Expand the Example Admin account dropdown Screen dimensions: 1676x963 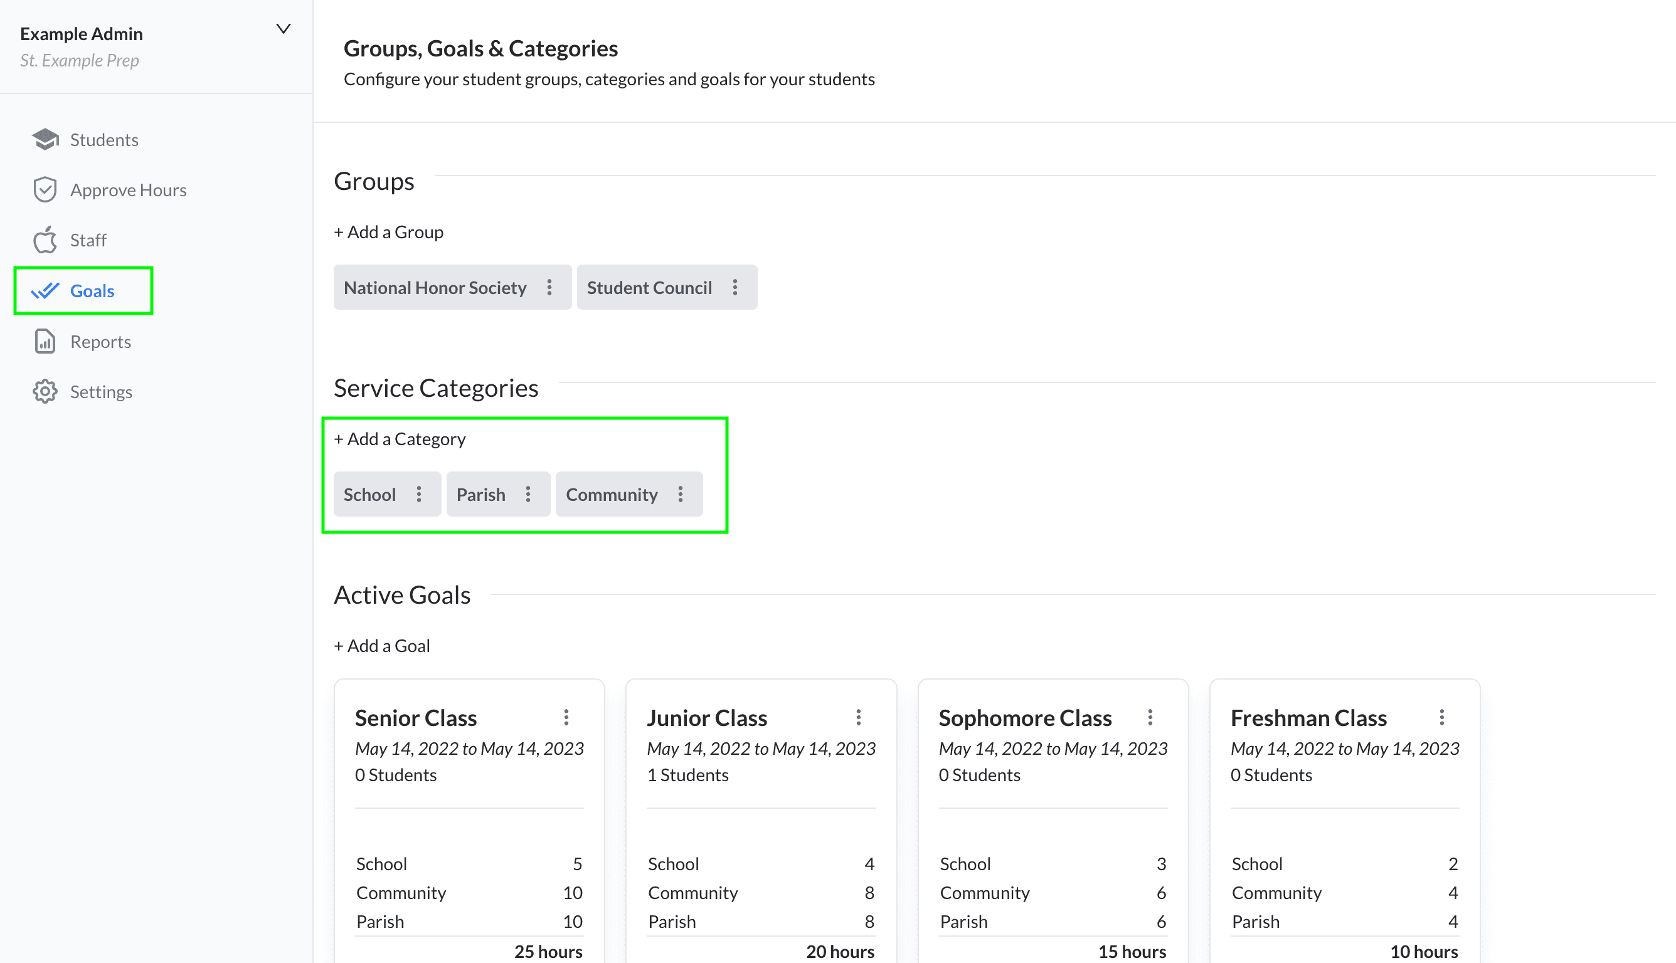point(283,28)
